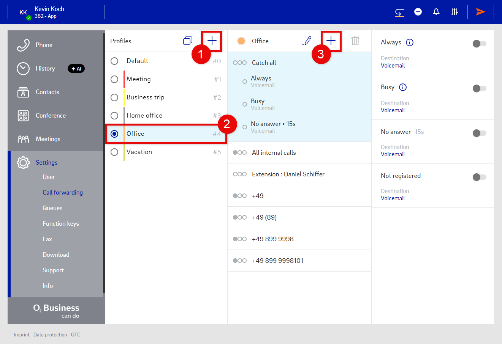Screen dimensions: 502x344
Task: Open the Imprint footer link
Action: (21, 335)
